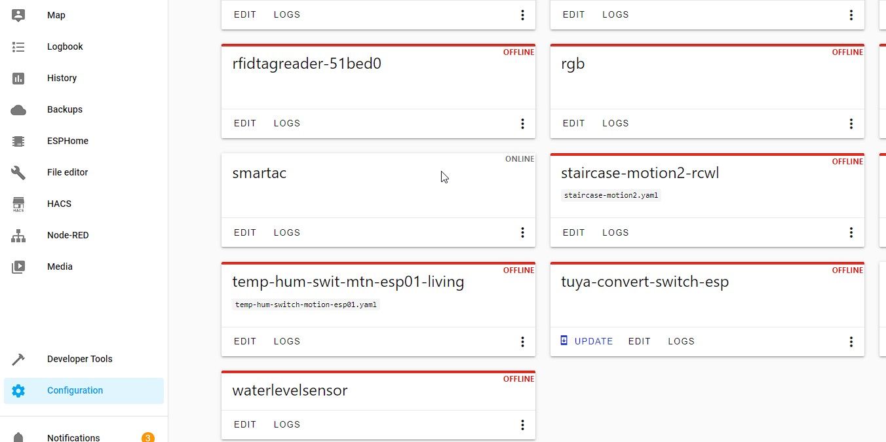Open the rfidtagreader-51bed0 overflow menu
Image resolution: width=886 pixels, height=442 pixels.
click(x=522, y=123)
